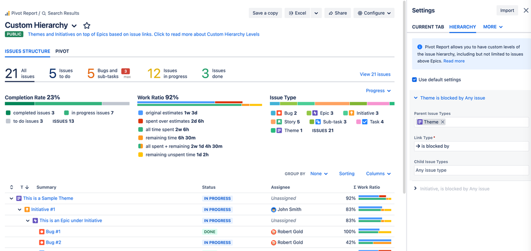This screenshot has width=531, height=251.
Task: Open the Configure dropdown menu
Action: [374, 13]
